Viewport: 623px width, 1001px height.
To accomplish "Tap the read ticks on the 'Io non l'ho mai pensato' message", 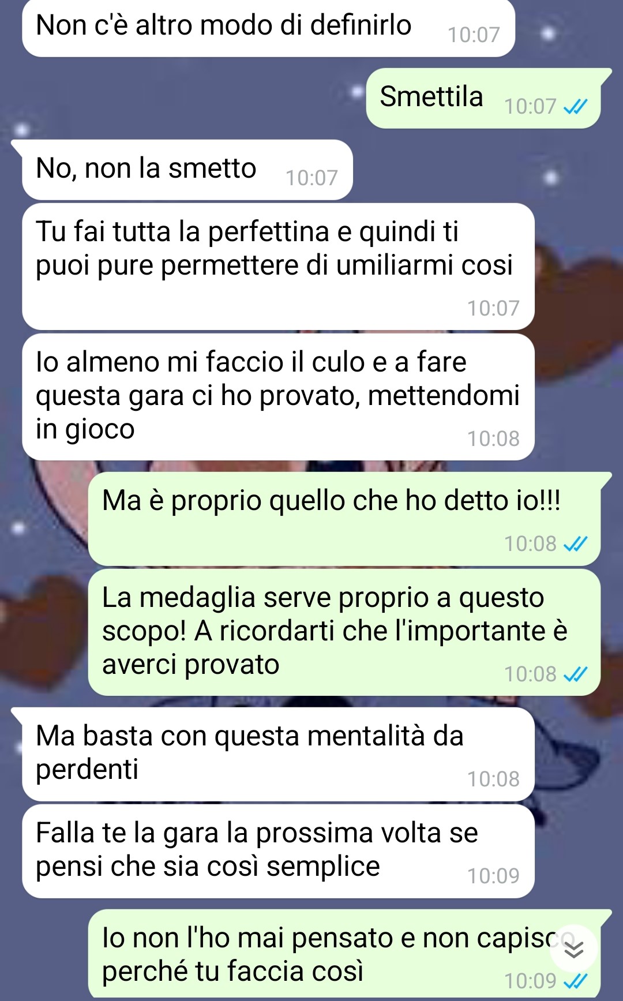I will coord(575,981).
